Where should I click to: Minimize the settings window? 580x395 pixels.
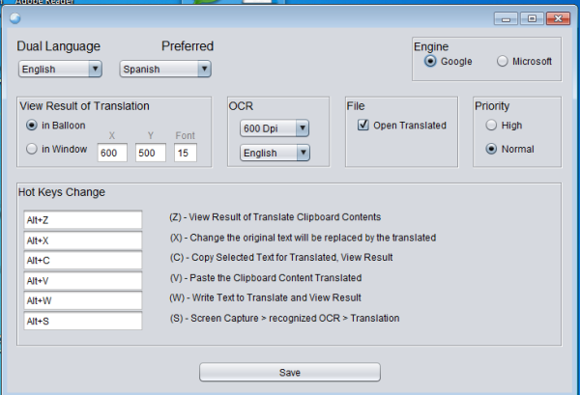coord(506,18)
